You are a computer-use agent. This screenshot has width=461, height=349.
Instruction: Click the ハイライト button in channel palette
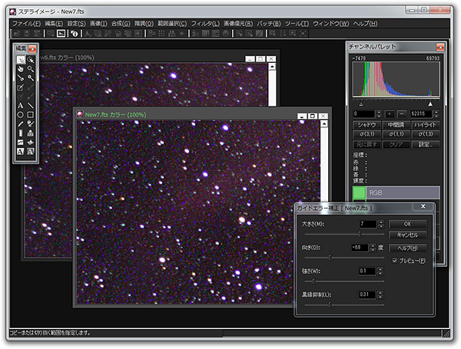pyautogui.click(x=426, y=124)
